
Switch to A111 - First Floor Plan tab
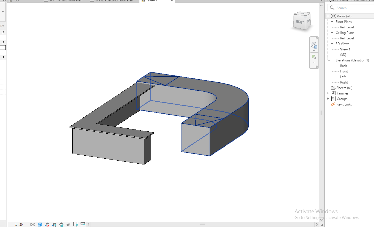(66, 1)
